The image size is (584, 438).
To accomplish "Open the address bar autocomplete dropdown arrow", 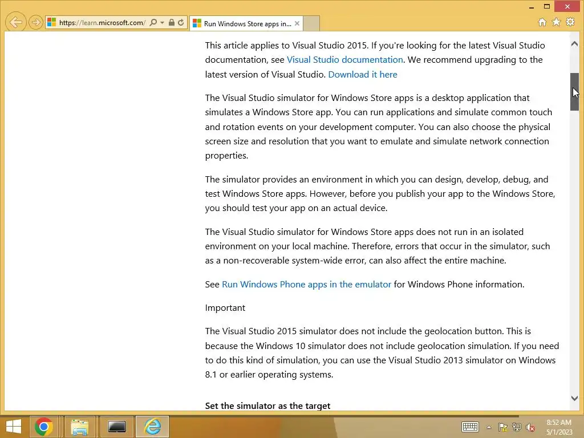I will pyautogui.click(x=162, y=23).
